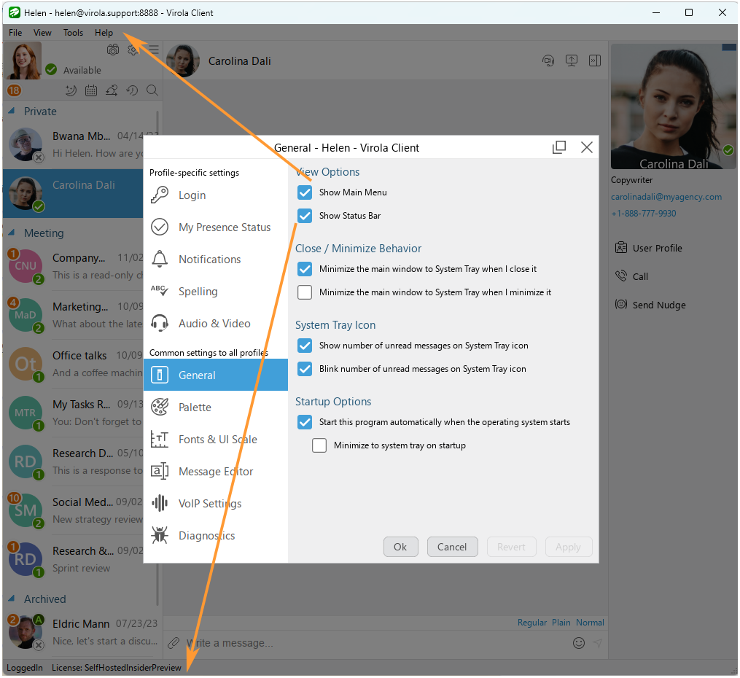Open the search icon in the sidebar toolbar
The width and height of the screenshot is (740, 678).
[152, 90]
